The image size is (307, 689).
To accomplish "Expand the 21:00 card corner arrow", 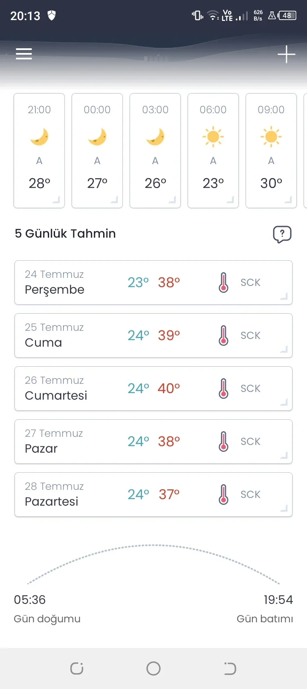I will click(x=57, y=200).
